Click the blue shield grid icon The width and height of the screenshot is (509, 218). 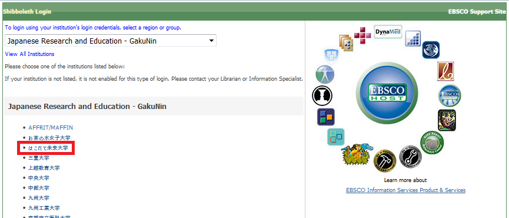coord(331,56)
